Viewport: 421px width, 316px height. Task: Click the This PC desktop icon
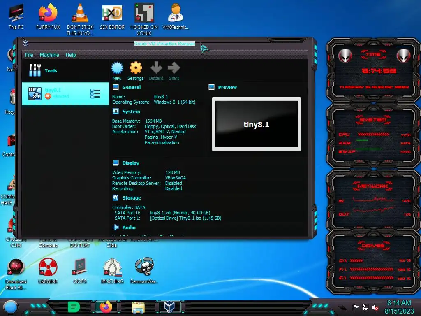16,16
